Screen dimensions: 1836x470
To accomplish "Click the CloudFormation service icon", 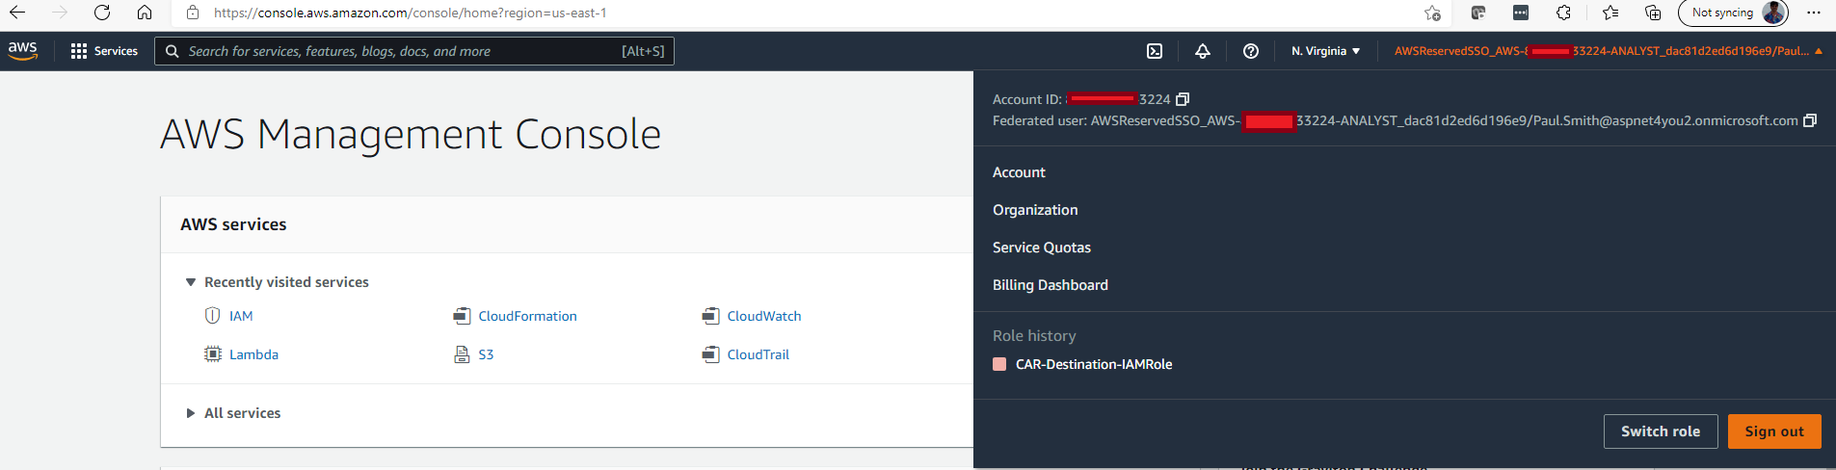I will coord(462,316).
